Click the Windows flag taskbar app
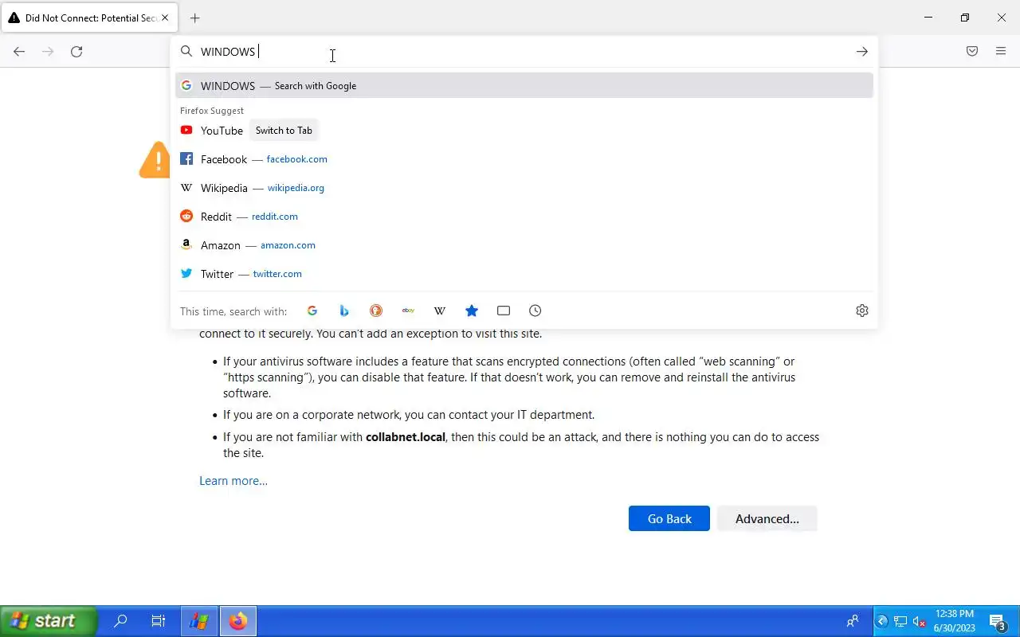 [x=199, y=621]
